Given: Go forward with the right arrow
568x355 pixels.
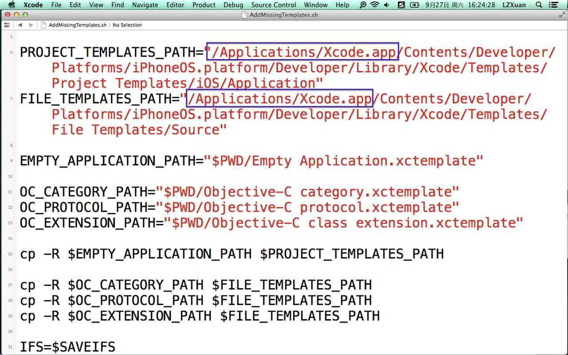Looking at the screenshot, I should click(31, 25).
